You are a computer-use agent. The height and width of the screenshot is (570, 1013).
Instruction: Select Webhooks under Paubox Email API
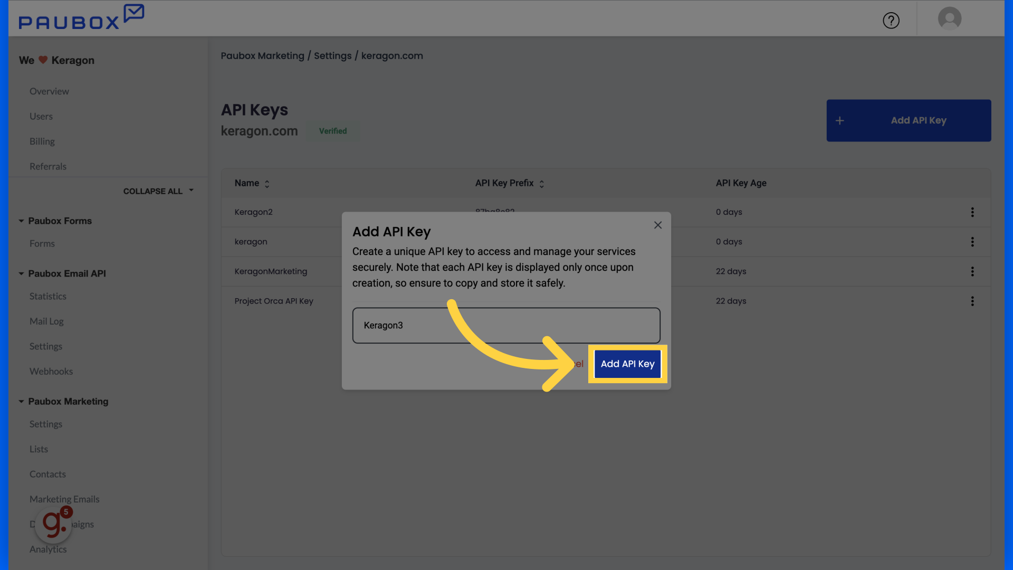51,371
